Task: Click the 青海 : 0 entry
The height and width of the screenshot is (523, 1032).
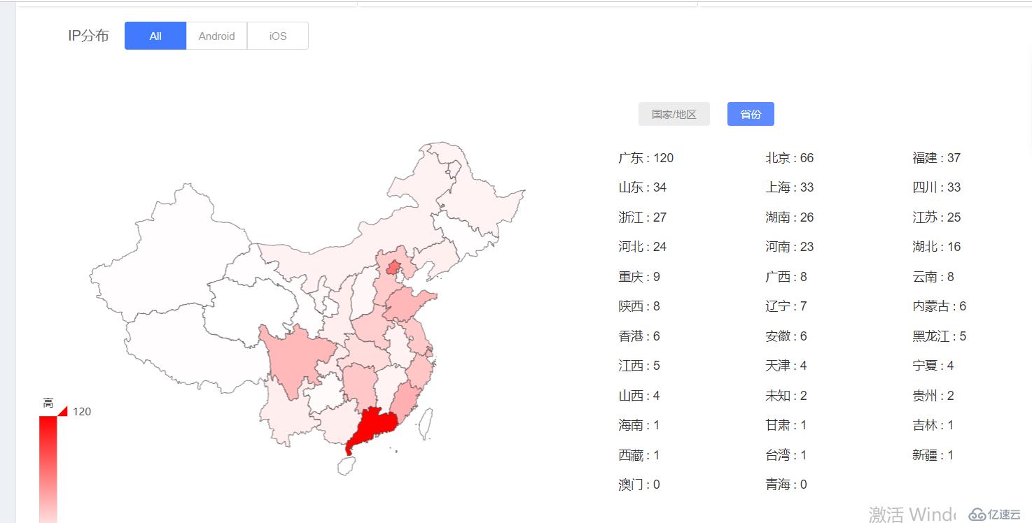Action: [786, 485]
